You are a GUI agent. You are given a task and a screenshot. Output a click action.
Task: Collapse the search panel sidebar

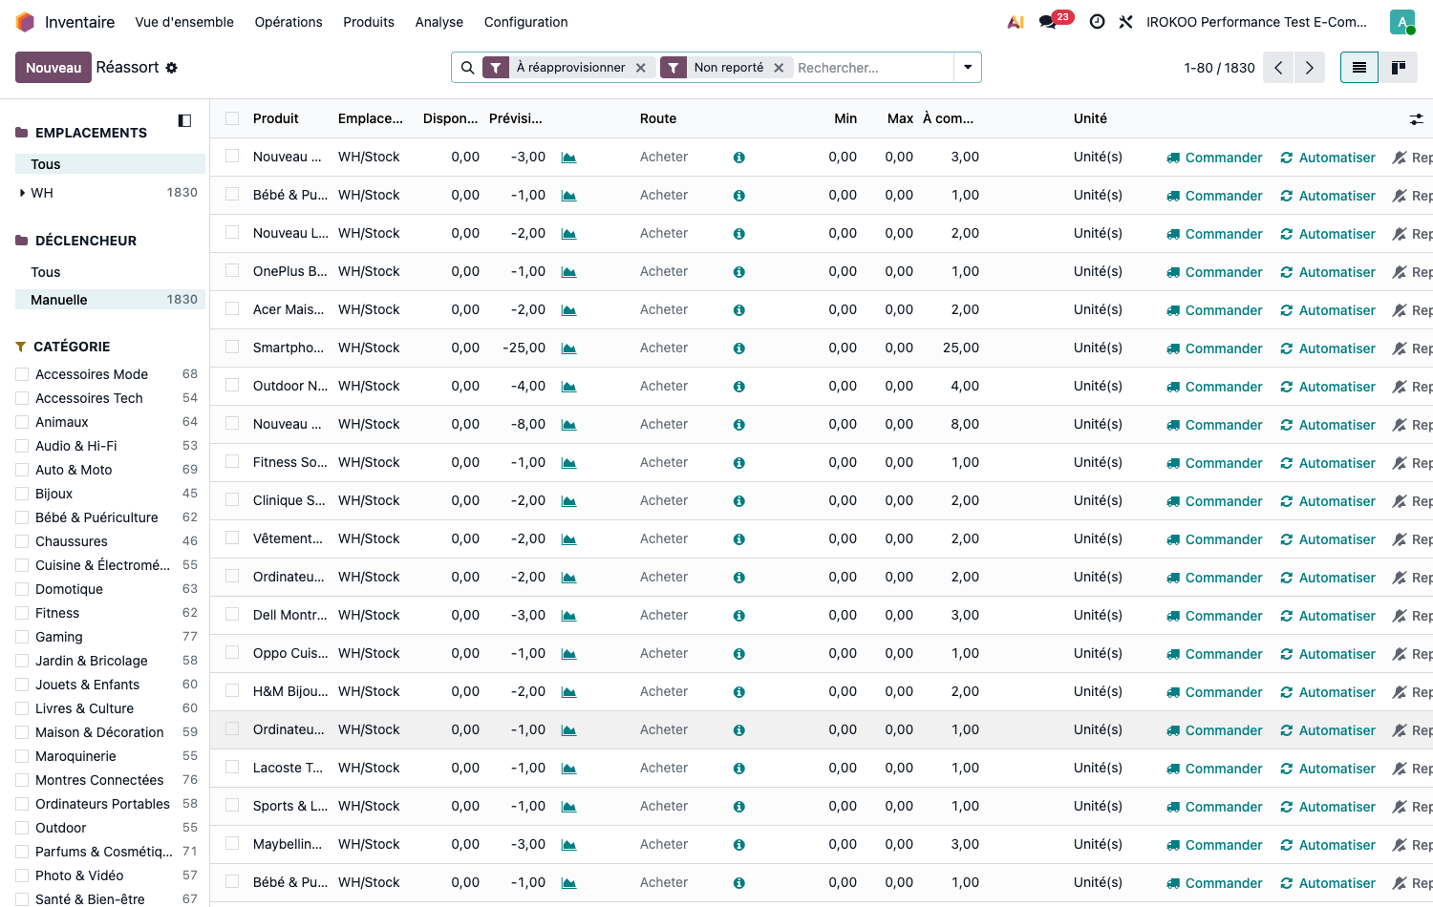[x=185, y=120]
